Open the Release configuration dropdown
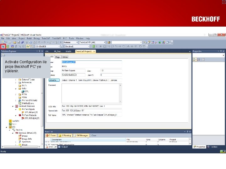 (x=77, y=42)
